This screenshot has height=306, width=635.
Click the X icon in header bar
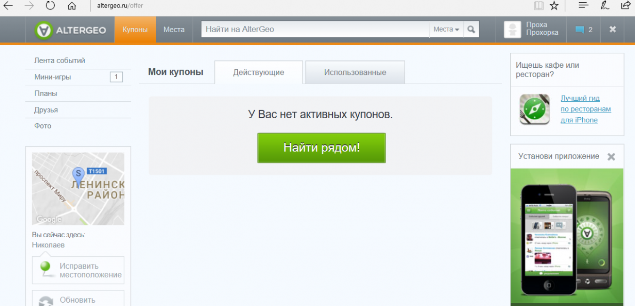pos(612,29)
